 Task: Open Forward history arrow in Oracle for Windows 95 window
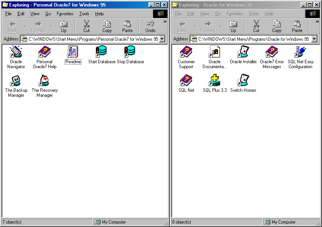point(220,27)
